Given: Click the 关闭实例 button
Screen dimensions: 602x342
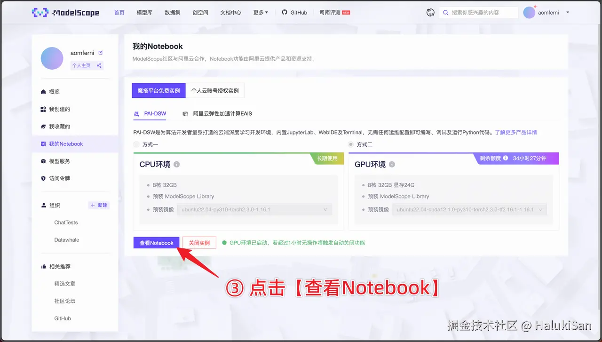Looking at the screenshot, I should (x=199, y=243).
